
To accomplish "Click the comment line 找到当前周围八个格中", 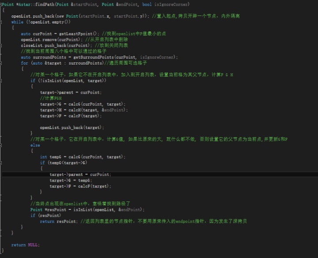I will pos(64,51).
